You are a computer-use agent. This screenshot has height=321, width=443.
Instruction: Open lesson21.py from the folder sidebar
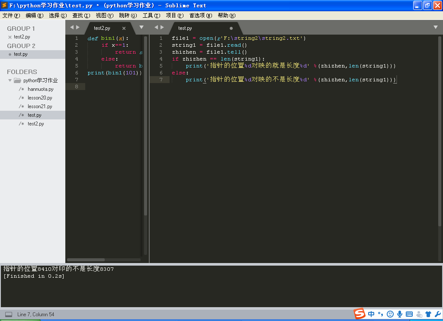[40, 106]
